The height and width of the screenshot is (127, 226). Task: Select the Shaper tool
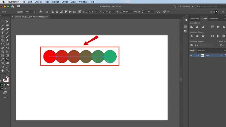pyautogui.click(x=3, y=40)
